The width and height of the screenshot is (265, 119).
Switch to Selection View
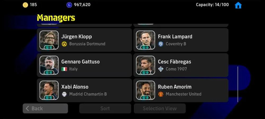tap(160, 108)
